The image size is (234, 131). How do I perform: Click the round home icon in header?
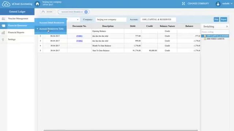pos(37,4)
